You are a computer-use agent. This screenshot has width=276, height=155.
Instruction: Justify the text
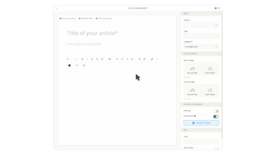(x=132, y=59)
